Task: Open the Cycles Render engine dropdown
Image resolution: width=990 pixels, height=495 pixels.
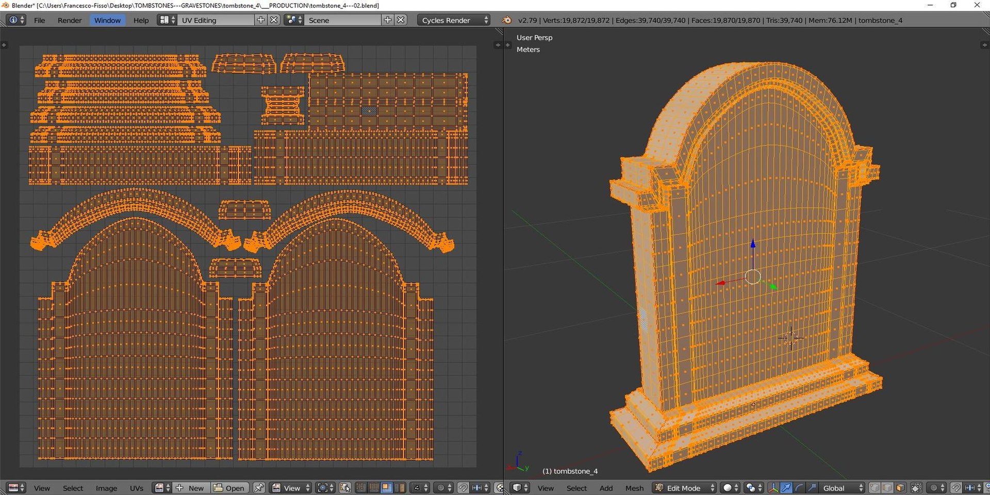Action: (x=454, y=20)
